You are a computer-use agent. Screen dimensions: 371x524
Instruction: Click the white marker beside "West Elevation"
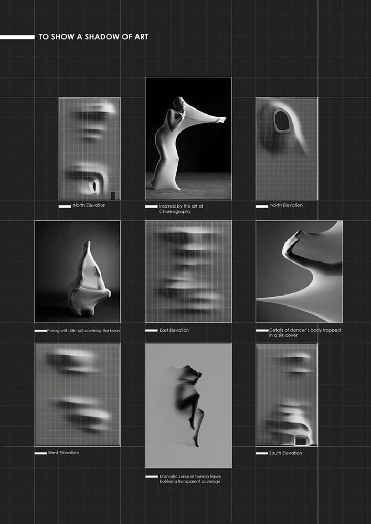point(40,453)
